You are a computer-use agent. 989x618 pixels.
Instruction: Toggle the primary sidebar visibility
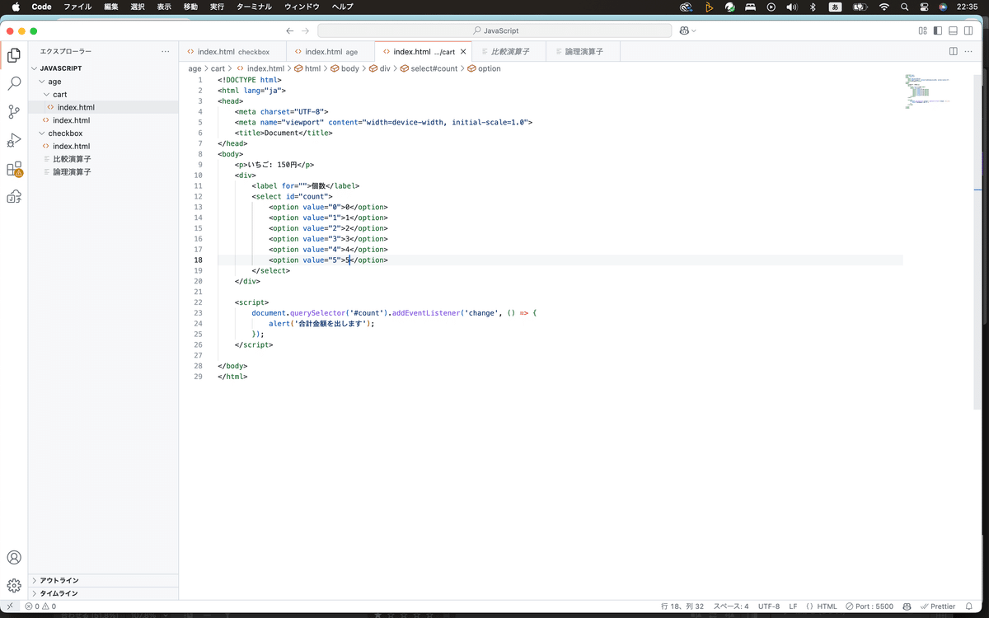click(938, 30)
